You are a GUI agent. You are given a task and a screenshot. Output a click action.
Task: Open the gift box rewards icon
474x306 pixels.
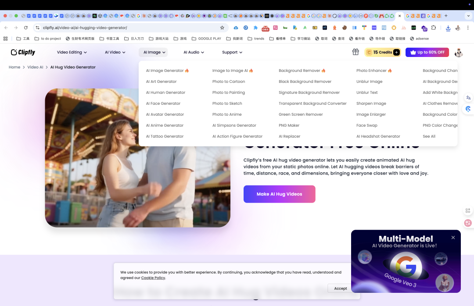click(x=355, y=52)
